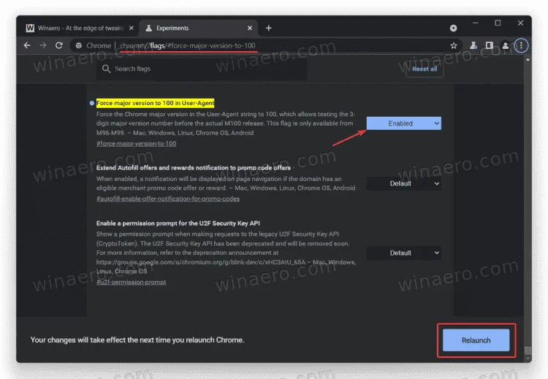Image resolution: width=548 pixels, height=379 pixels.
Task: Open the Experiments flask icon in the toolbar
Action: [473, 45]
